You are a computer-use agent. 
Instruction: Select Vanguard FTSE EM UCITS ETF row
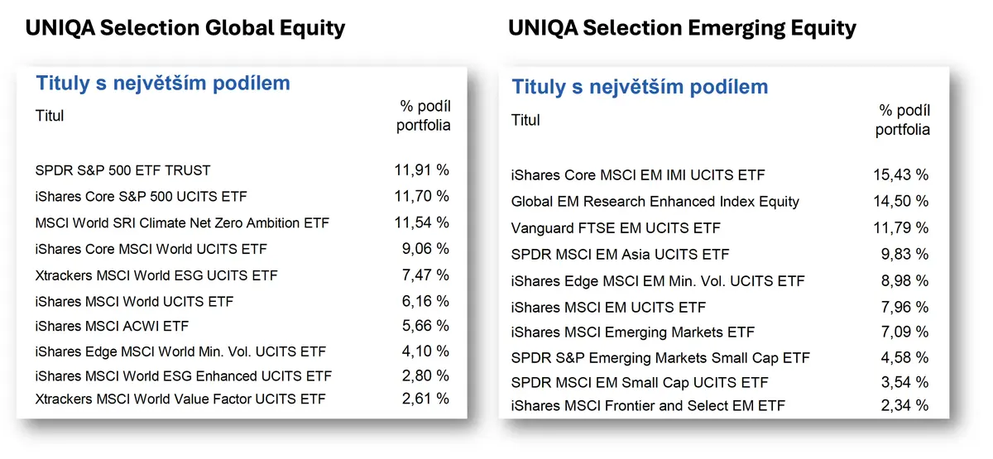pyautogui.click(x=720, y=227)
